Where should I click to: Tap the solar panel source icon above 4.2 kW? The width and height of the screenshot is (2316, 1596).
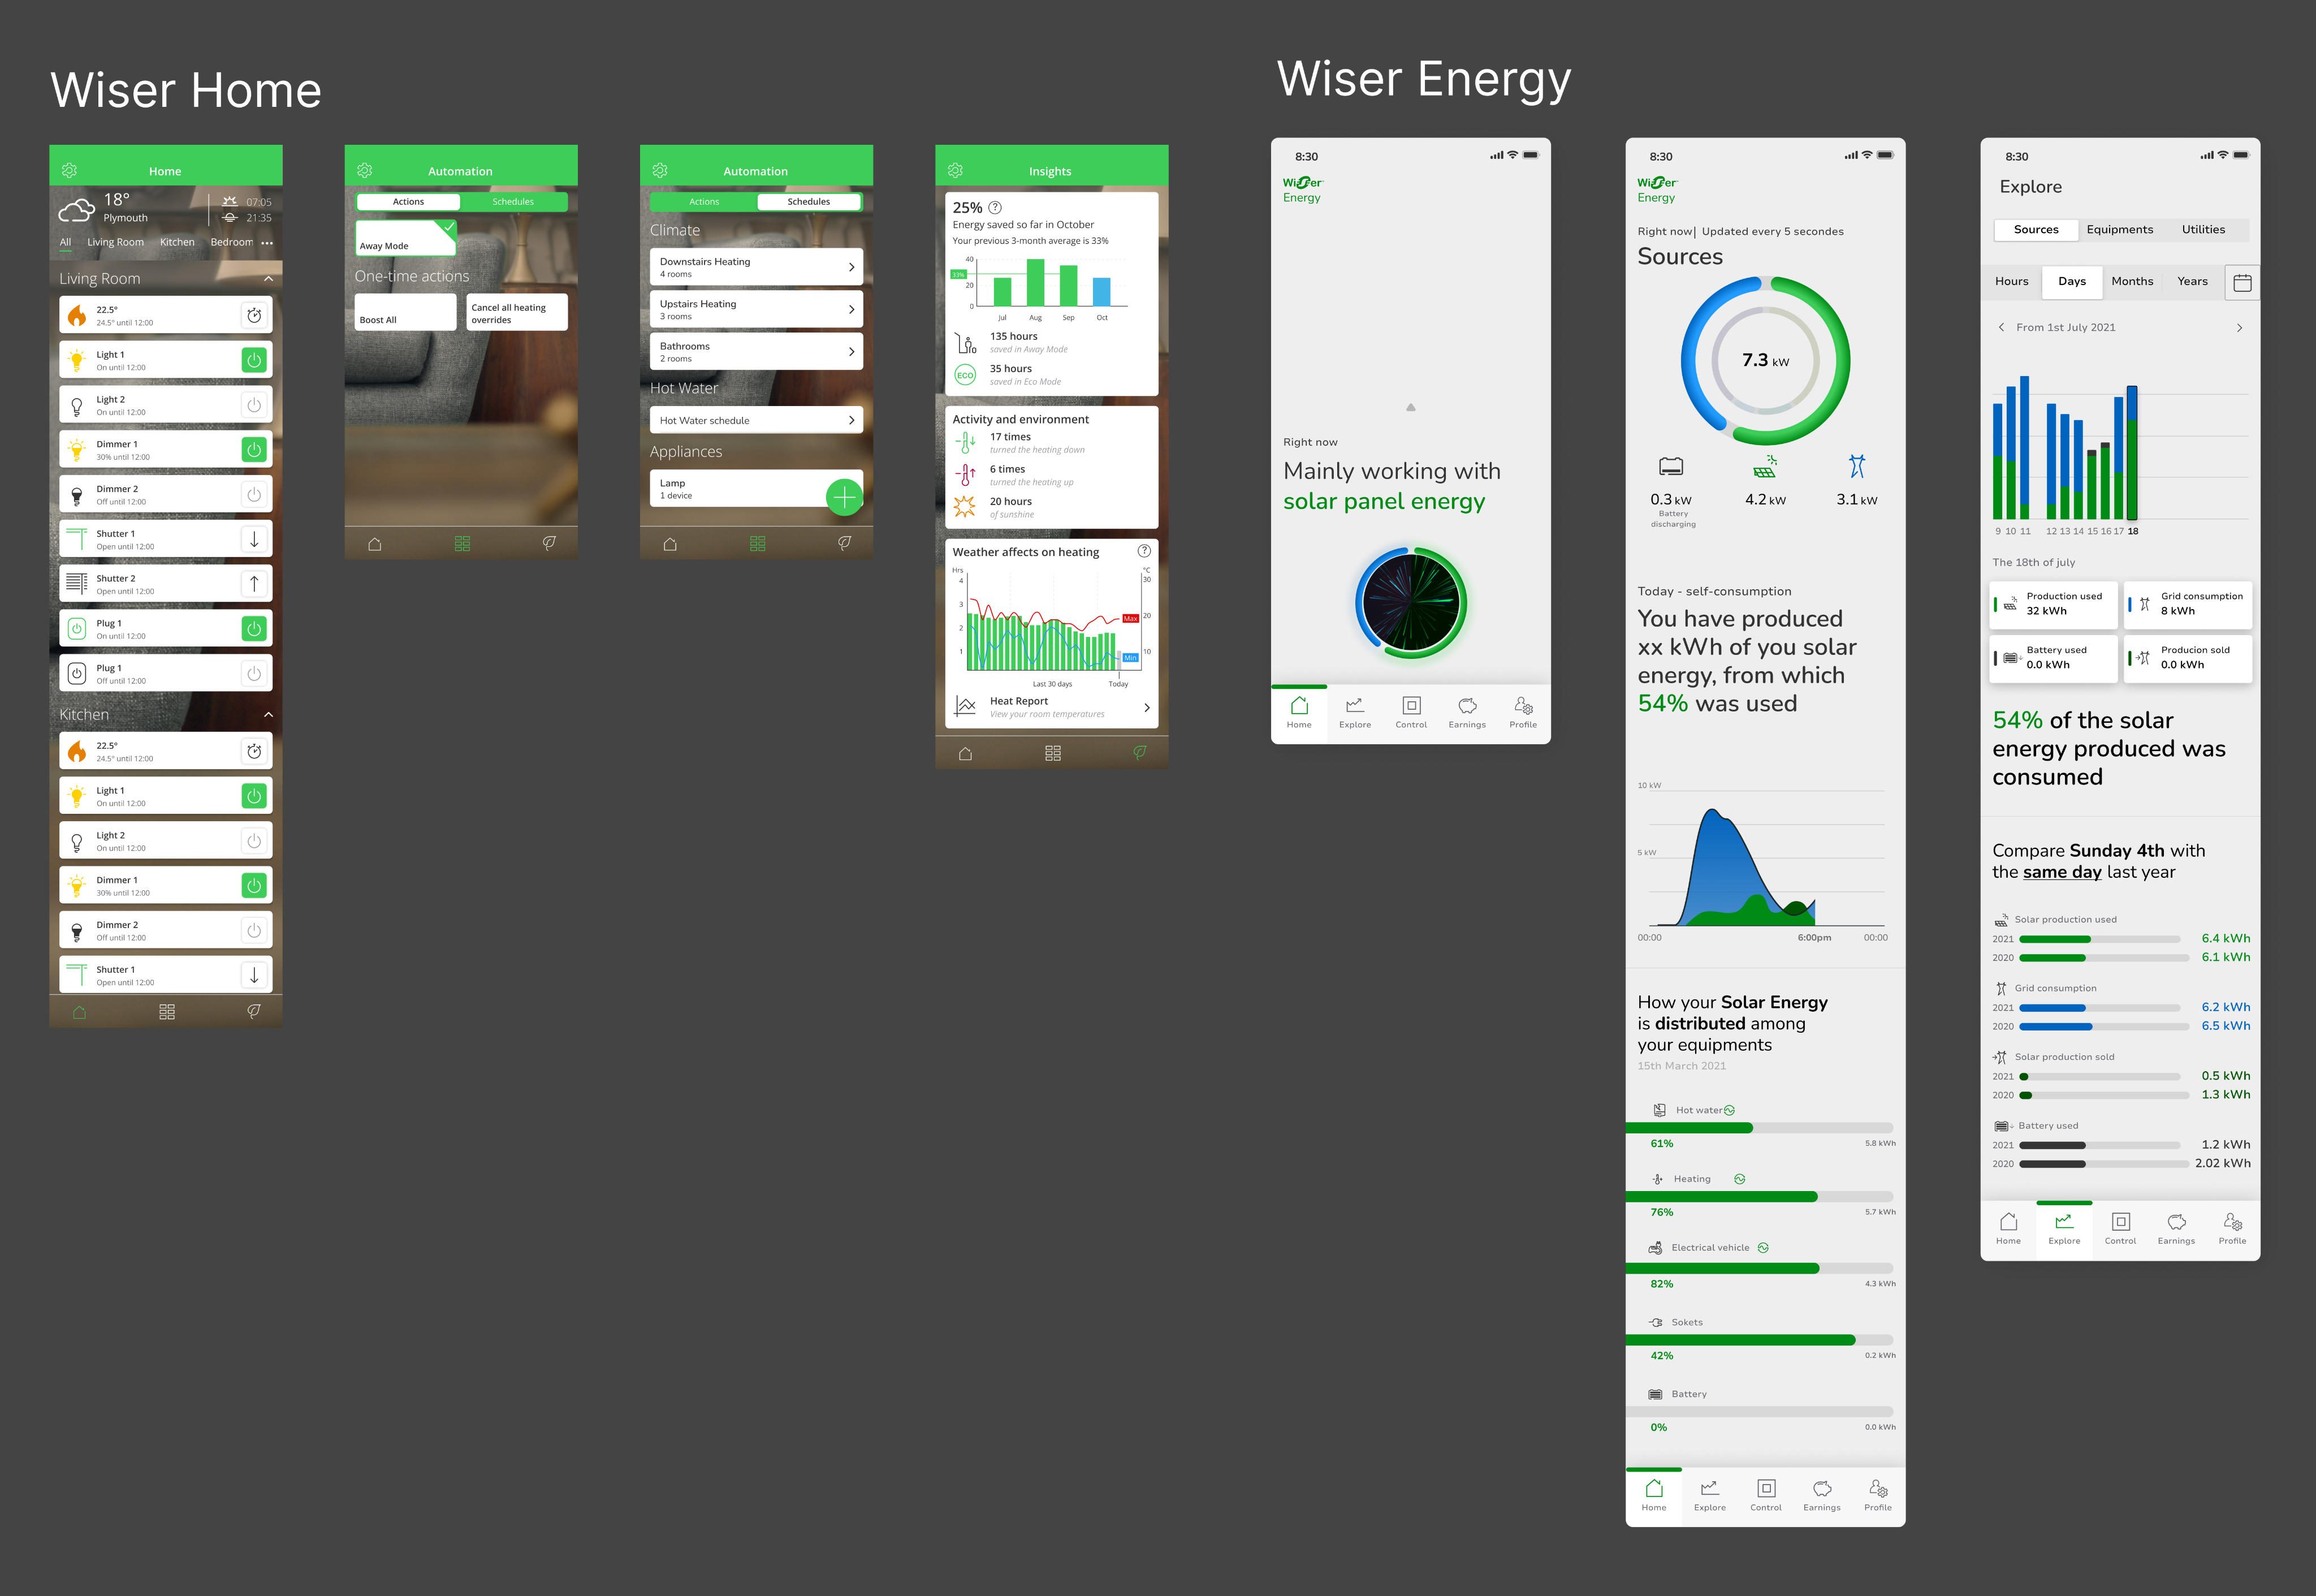1764,467
